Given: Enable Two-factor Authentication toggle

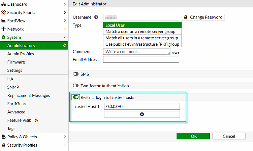Looking at the screenshot, I should [x=75, y=86].
